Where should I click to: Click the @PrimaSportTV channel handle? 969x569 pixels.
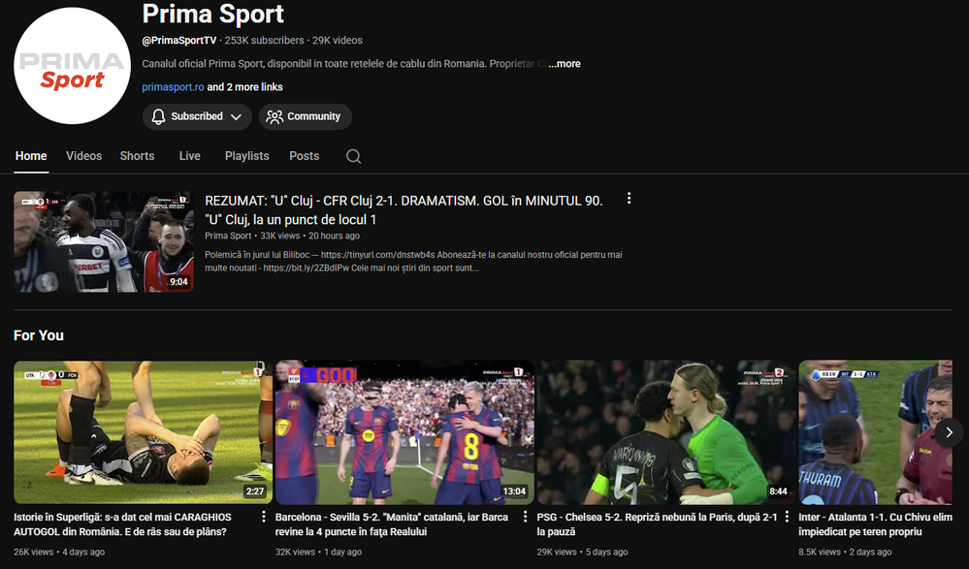pyautogui.click(x=179, y=41)
